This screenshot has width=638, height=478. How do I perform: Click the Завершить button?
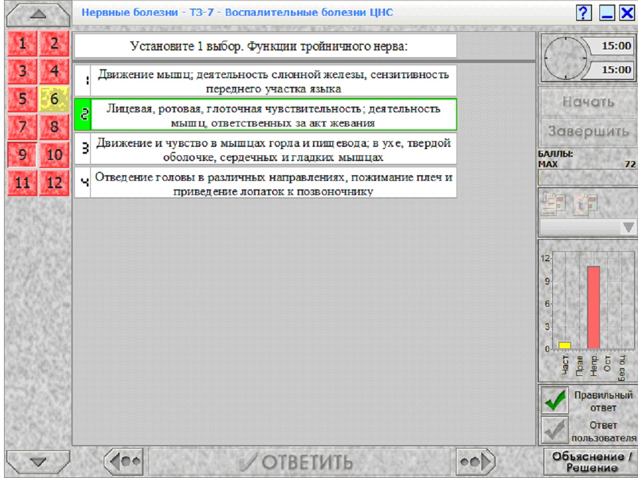(588, 132)
